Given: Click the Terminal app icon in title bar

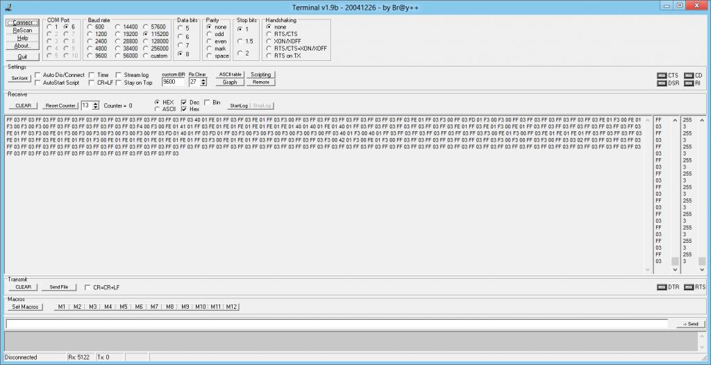Looking at the screenshot, I should click(7, 6).
